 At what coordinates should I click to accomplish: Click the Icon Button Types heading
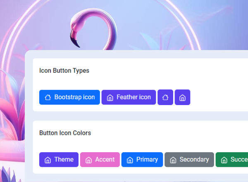[64, 70]
